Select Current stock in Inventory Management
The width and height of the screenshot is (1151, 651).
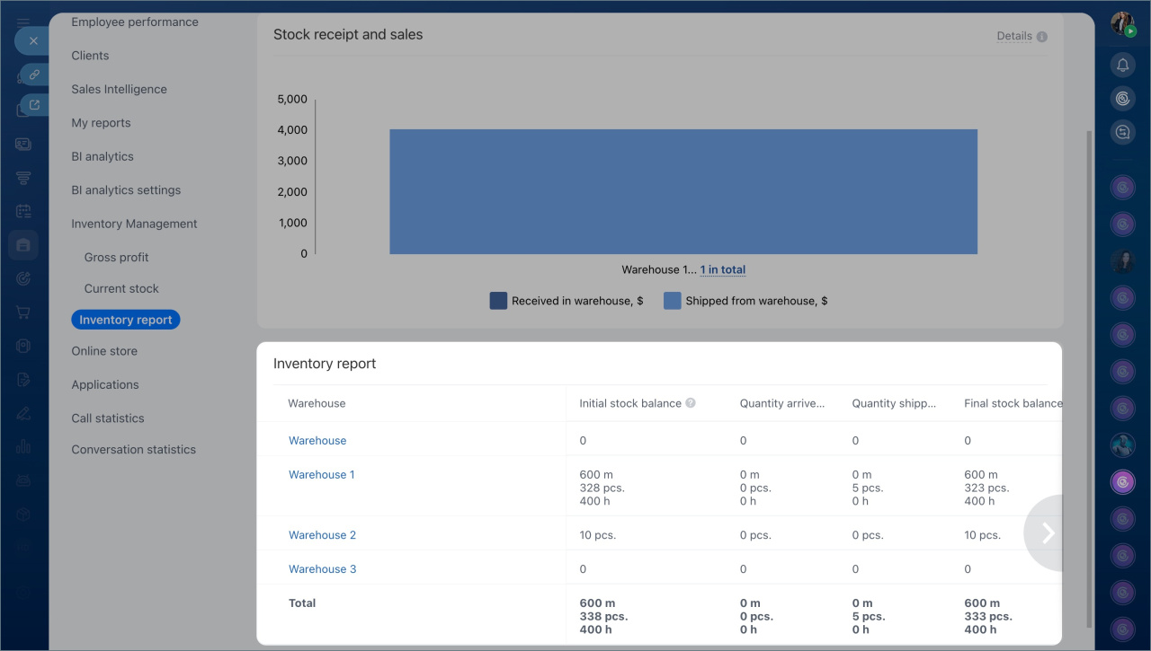(x=121, y=288)
